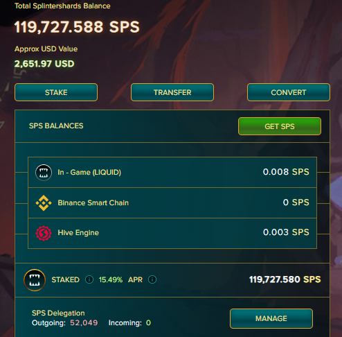Open MANAGE for SPS delegation
Image resolution: width=342 pixels, height=337 pixels.
[x=271, y=318]
